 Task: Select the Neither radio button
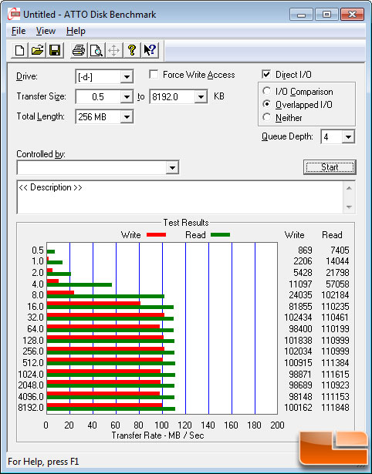click(267, 117)
